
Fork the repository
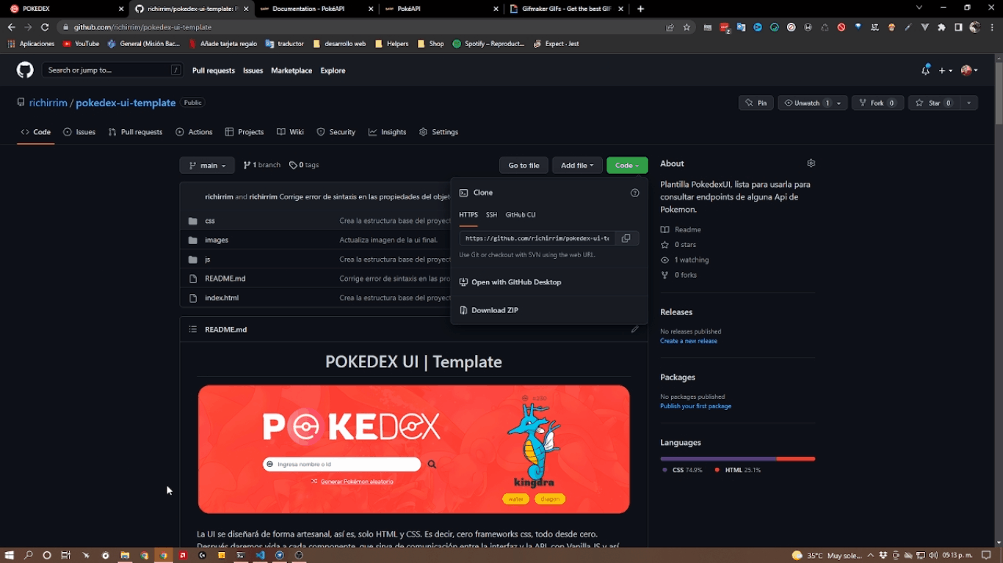pos(877,103)
